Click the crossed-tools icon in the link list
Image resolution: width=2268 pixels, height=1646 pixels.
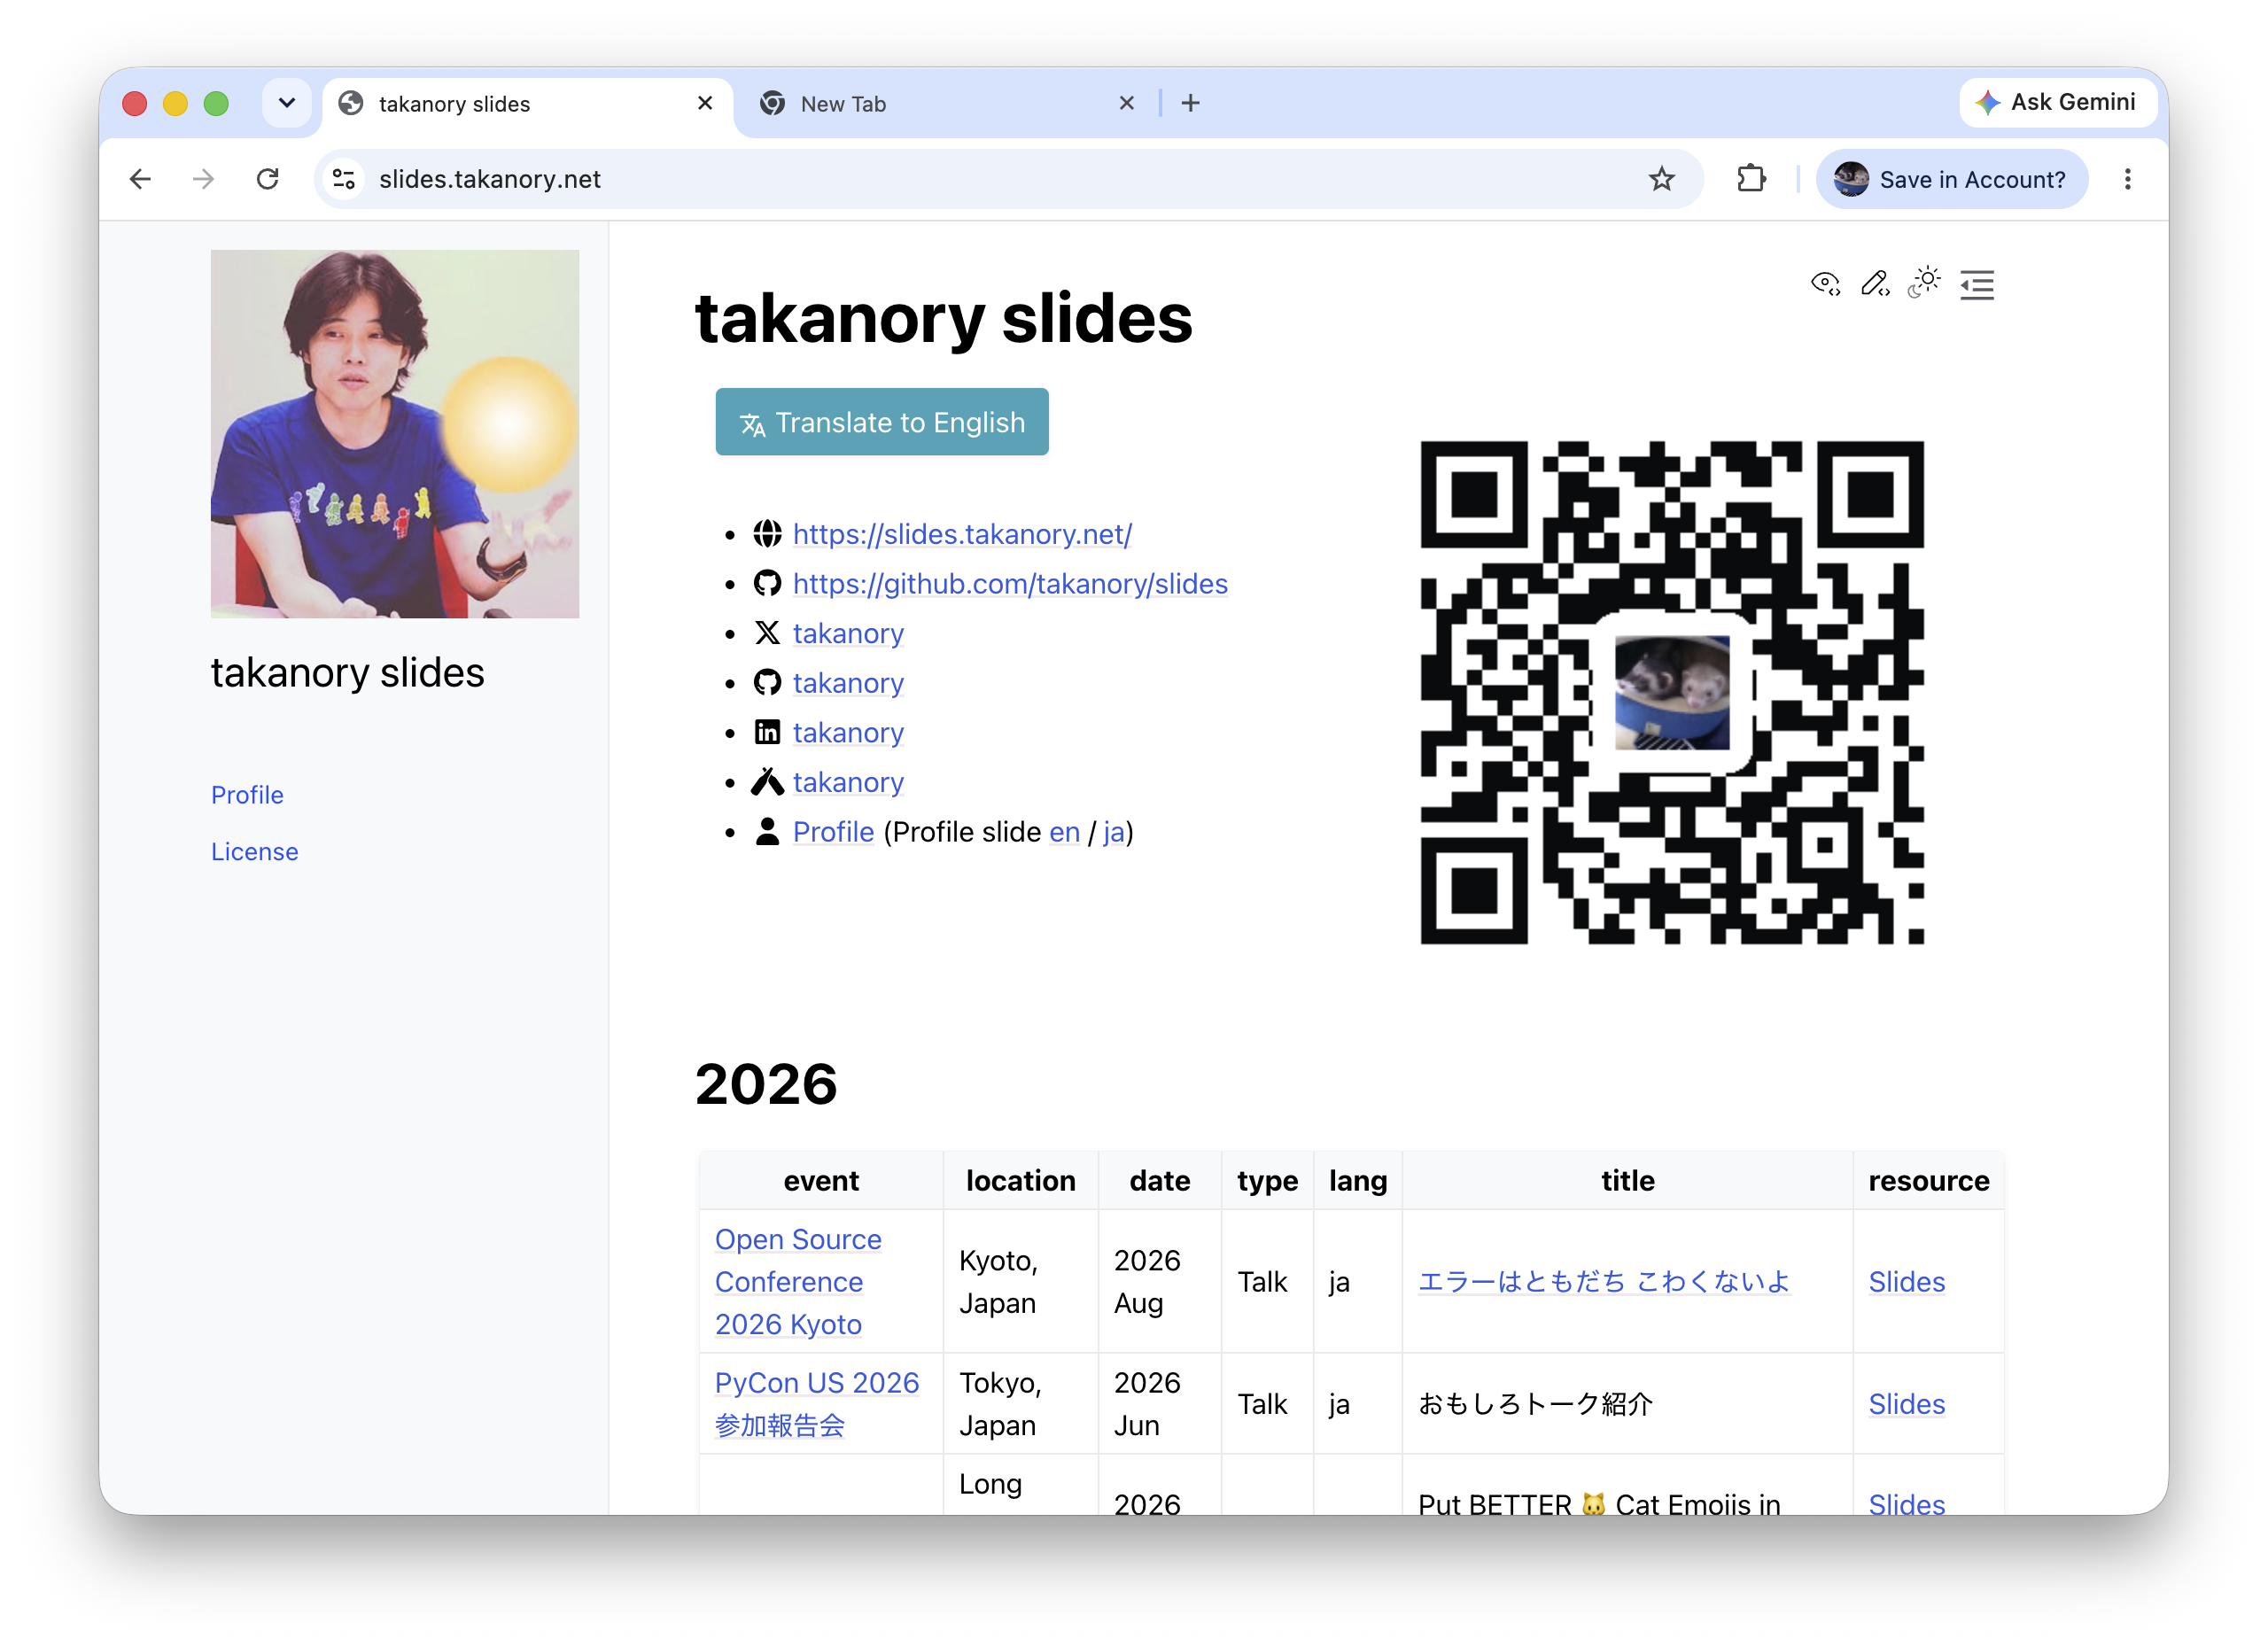[767, 782]
